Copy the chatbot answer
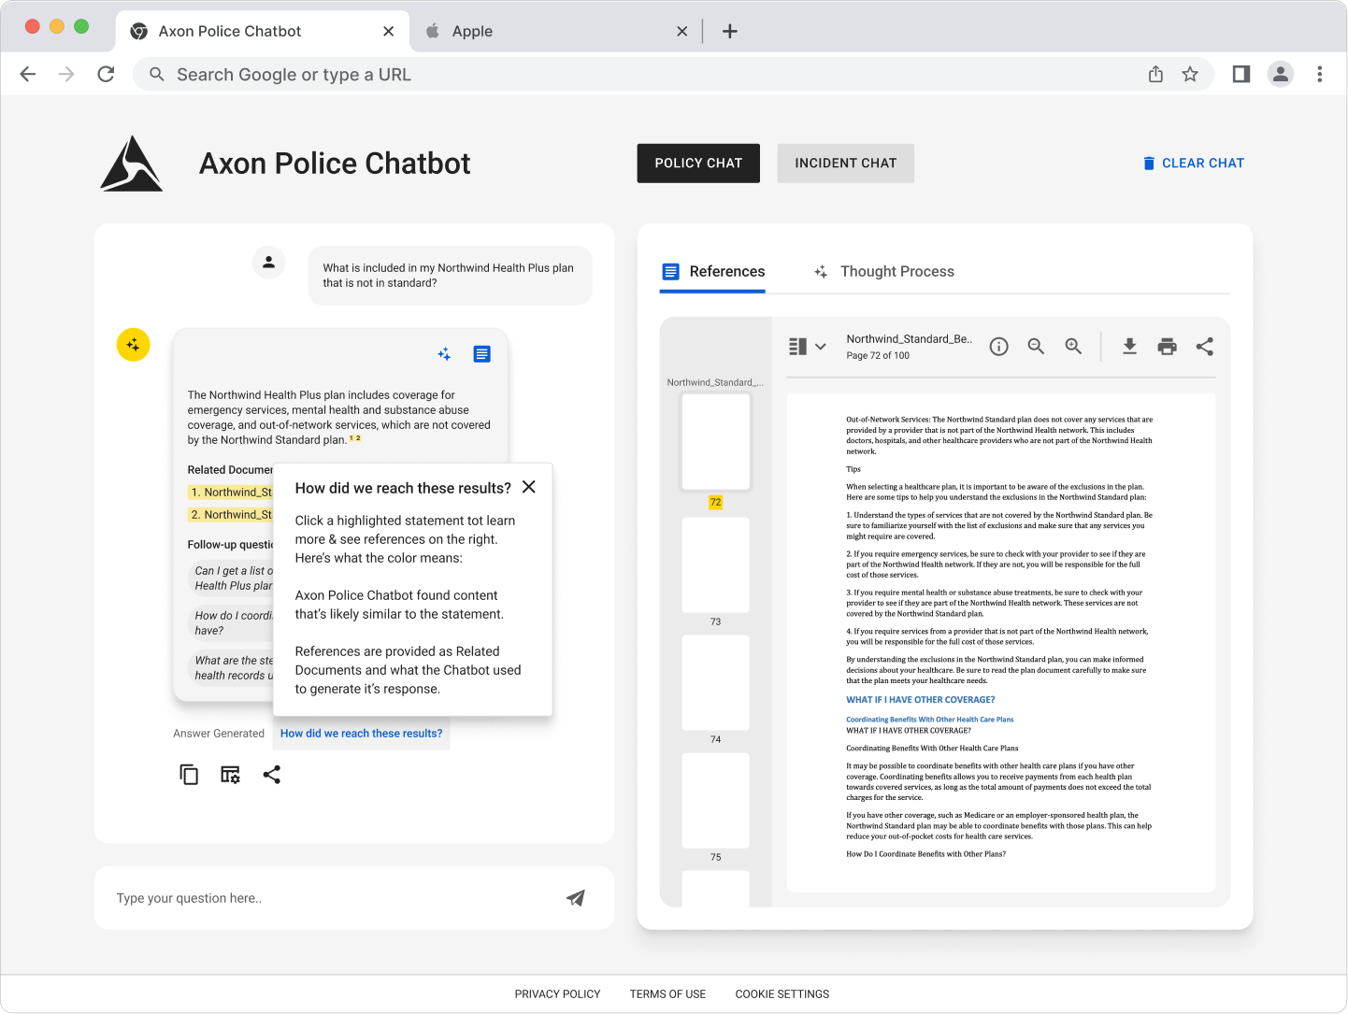Viewport: 1348px width, 1014px height. (189, 775)
